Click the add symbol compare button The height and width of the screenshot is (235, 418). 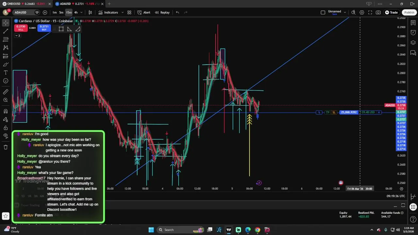coord(45,12)
